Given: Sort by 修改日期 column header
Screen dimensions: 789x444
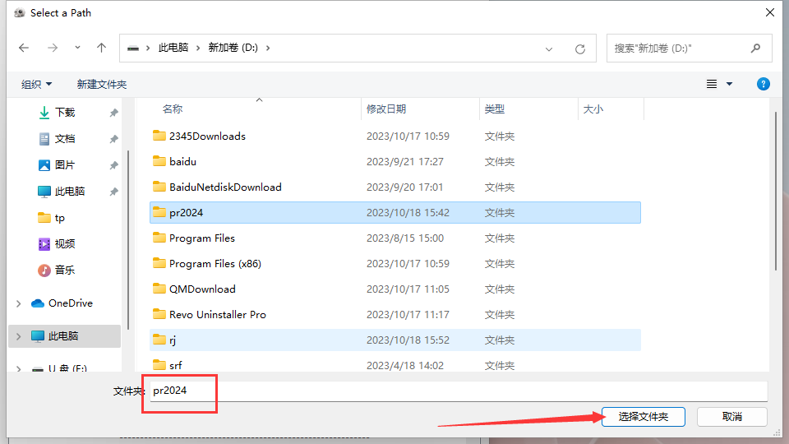Looking at the screenshot, I should 386,109.
